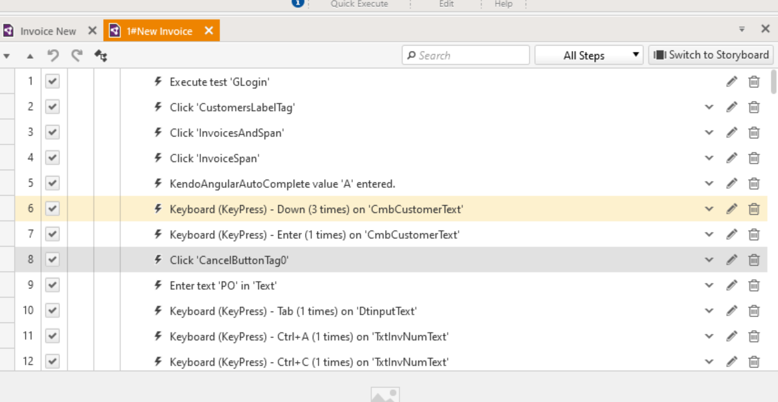Expand details of step 7 Enter keypress

pos(709,235)
